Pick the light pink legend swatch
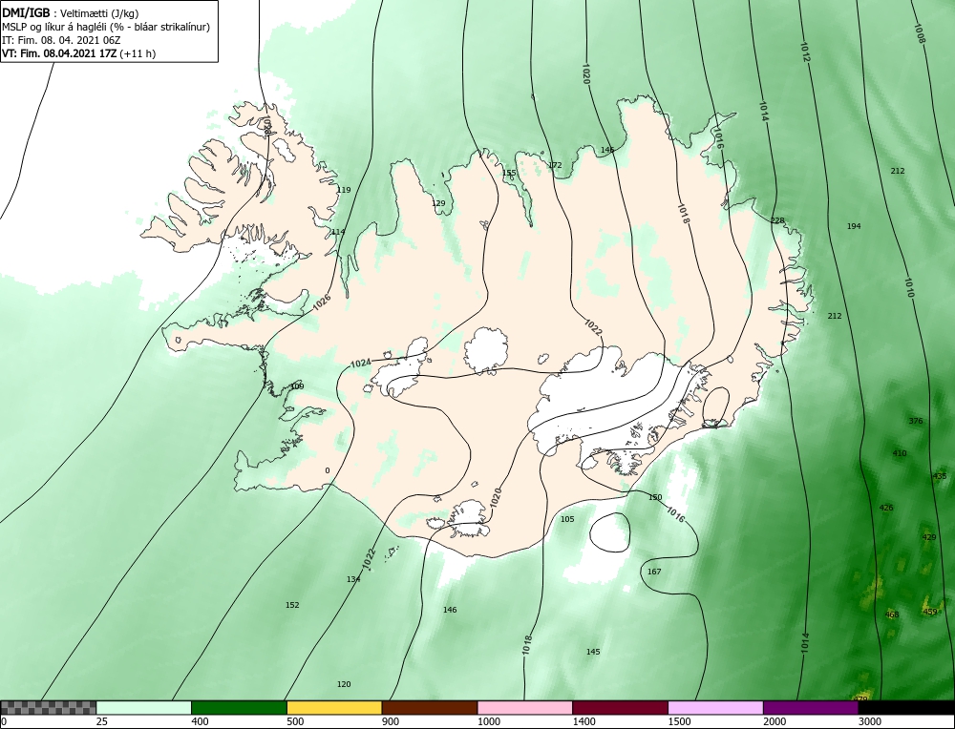This screenshot has width=955, height=729. click(524, 707)
